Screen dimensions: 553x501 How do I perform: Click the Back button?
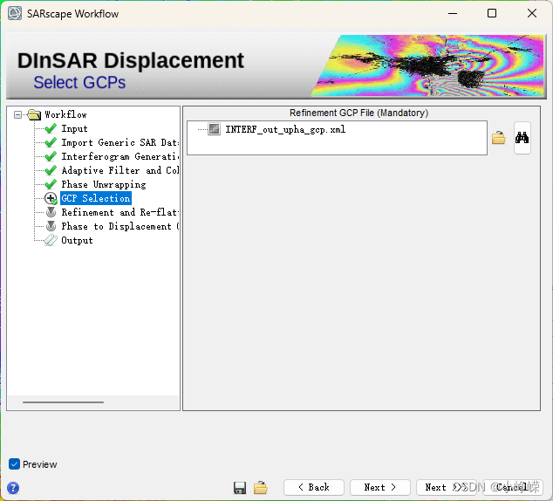(x=314, y=487)
